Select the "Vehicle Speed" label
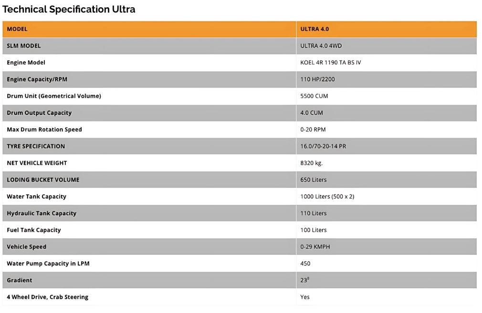482x313 pixels. (x=26, y=247)
